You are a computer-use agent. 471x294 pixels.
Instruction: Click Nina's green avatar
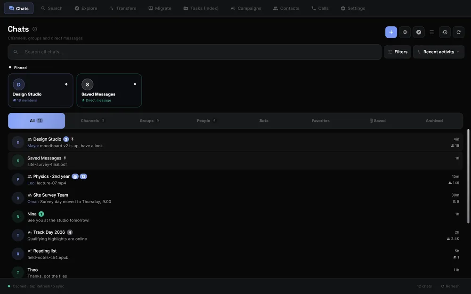tap(18, 216)
